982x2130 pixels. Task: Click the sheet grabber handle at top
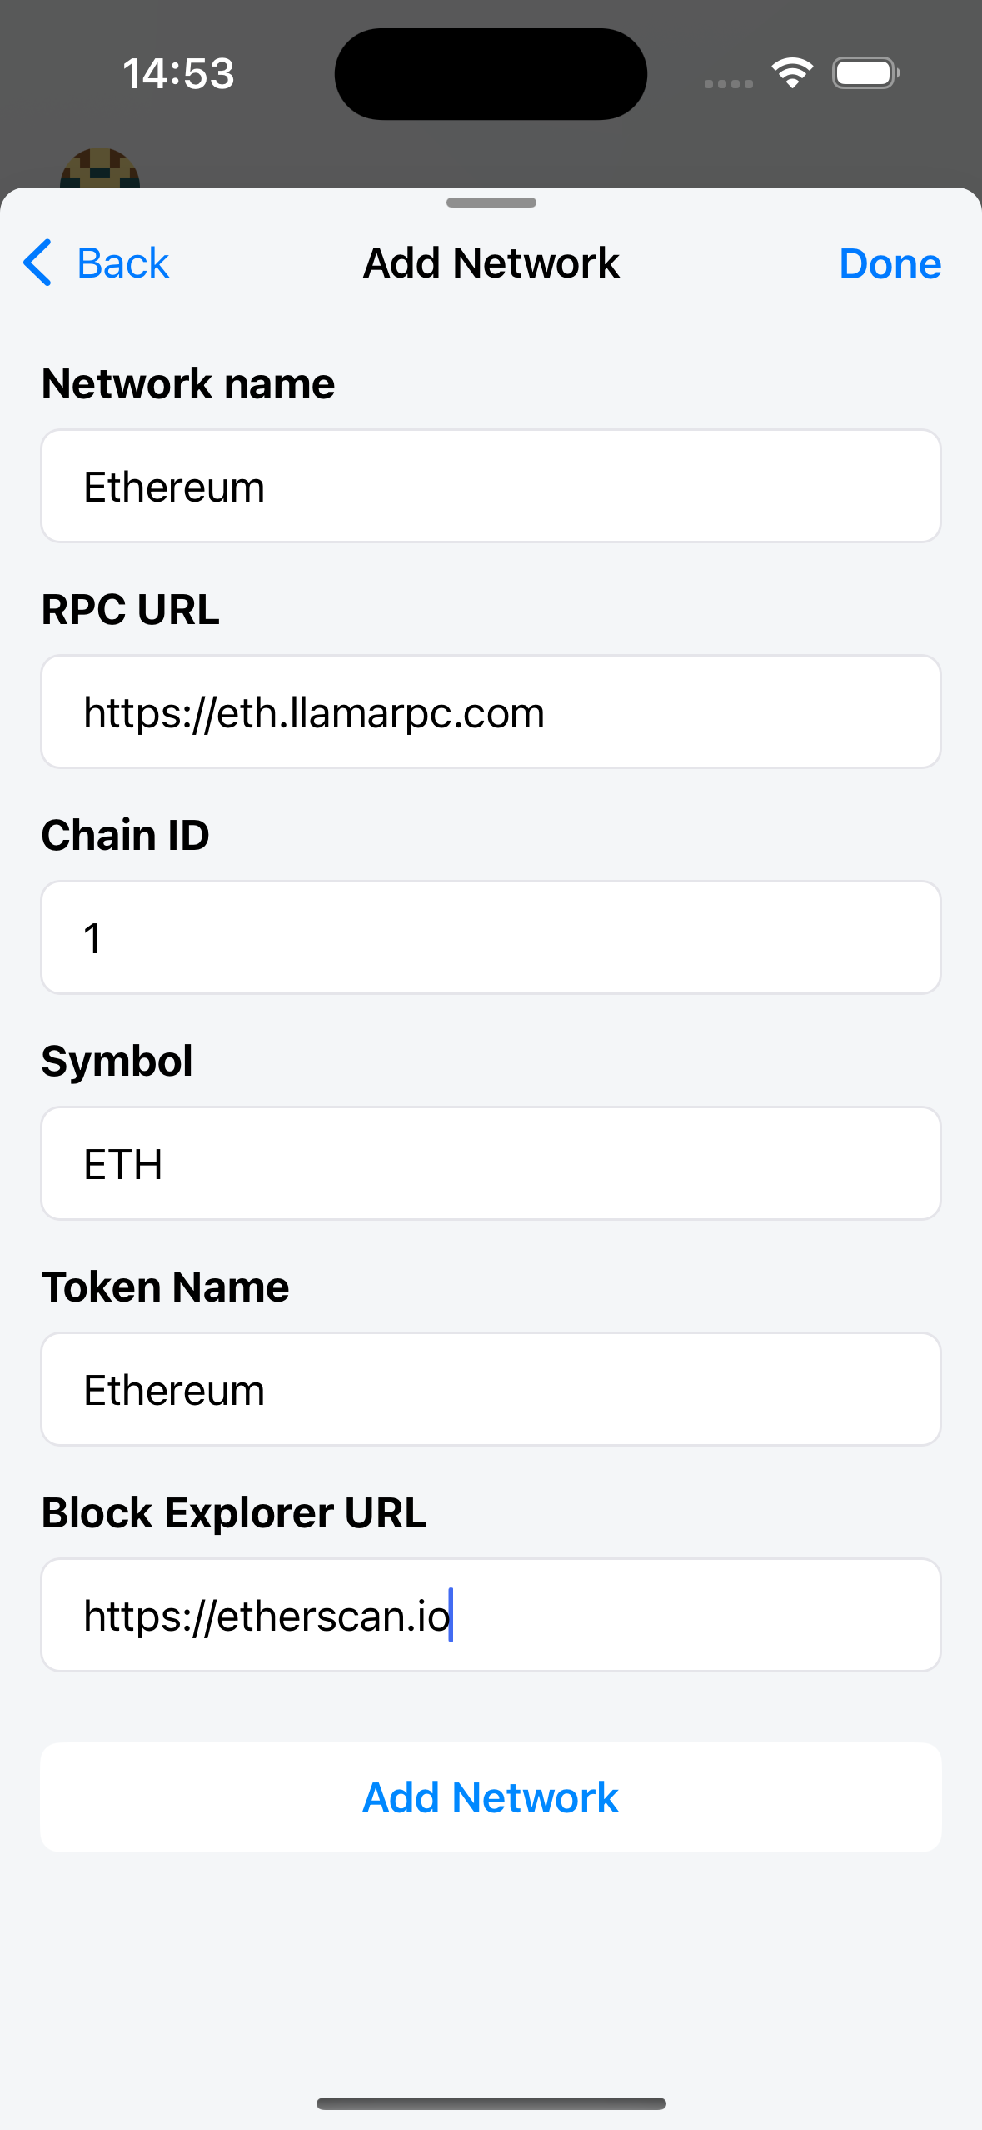pyautogui.click(x=491, y=202)
